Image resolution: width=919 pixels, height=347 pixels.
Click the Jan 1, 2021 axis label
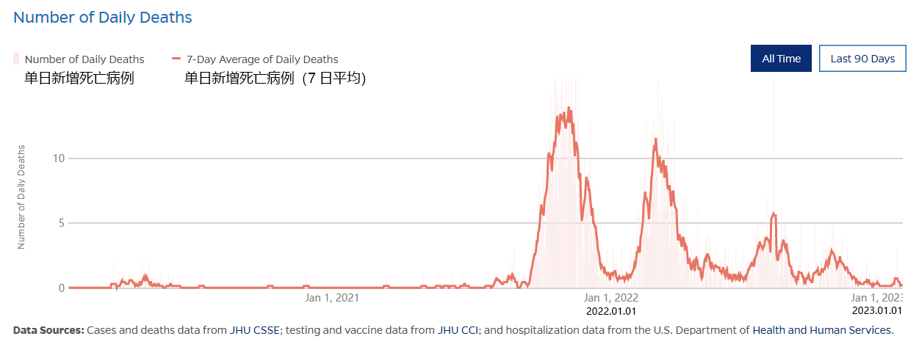[332, 298]
